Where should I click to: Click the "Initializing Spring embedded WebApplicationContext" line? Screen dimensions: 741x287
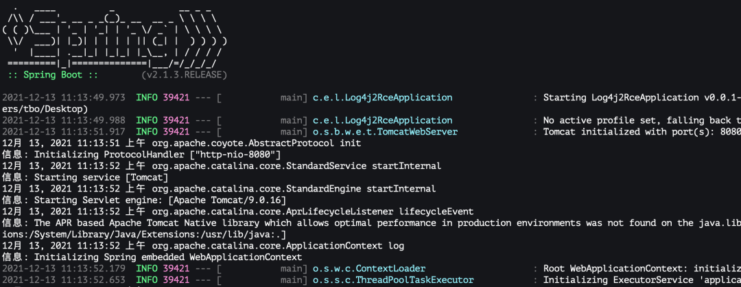152,257
